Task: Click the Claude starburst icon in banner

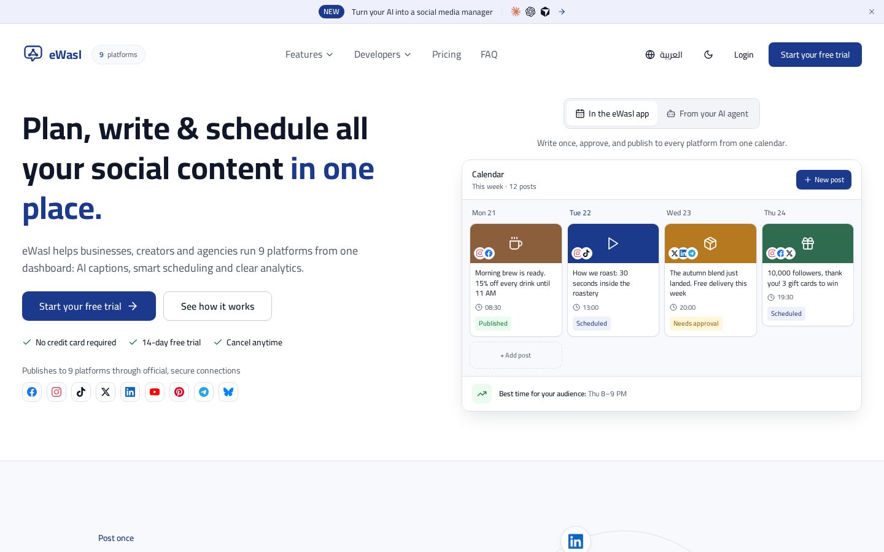Action: 516,12
